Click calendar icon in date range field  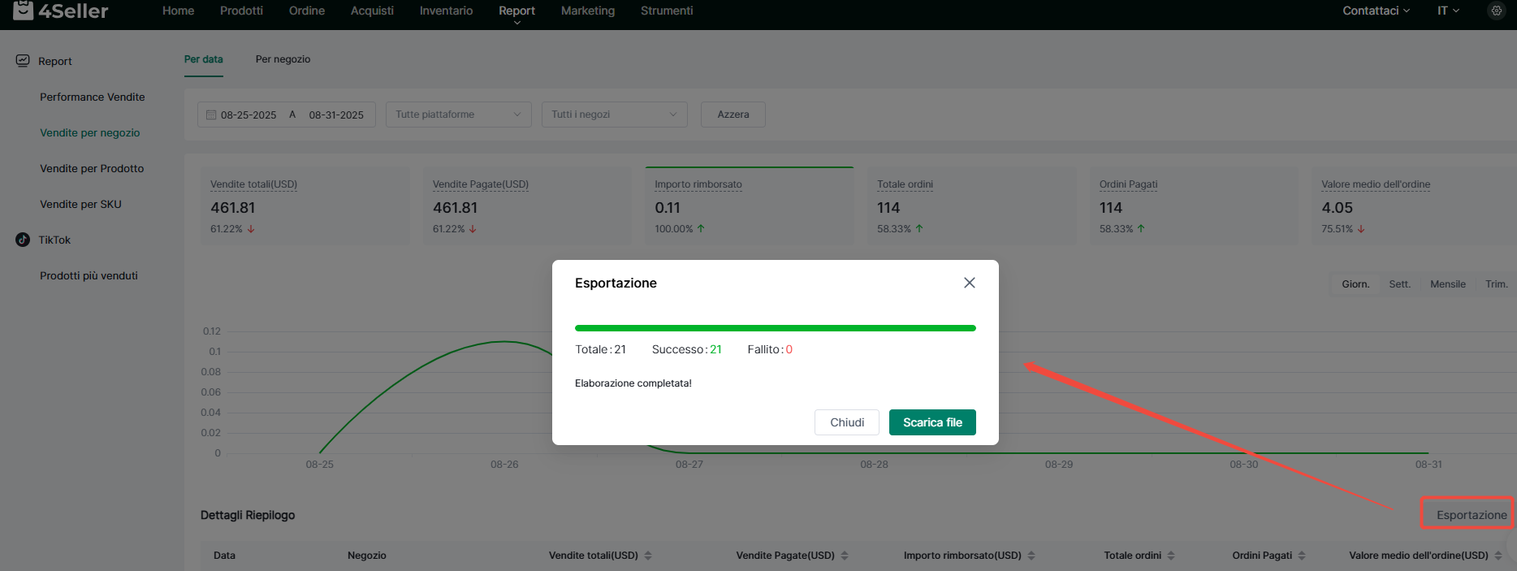[211, 115]
